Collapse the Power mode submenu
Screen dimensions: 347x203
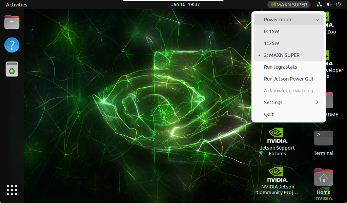pos(289,20)
